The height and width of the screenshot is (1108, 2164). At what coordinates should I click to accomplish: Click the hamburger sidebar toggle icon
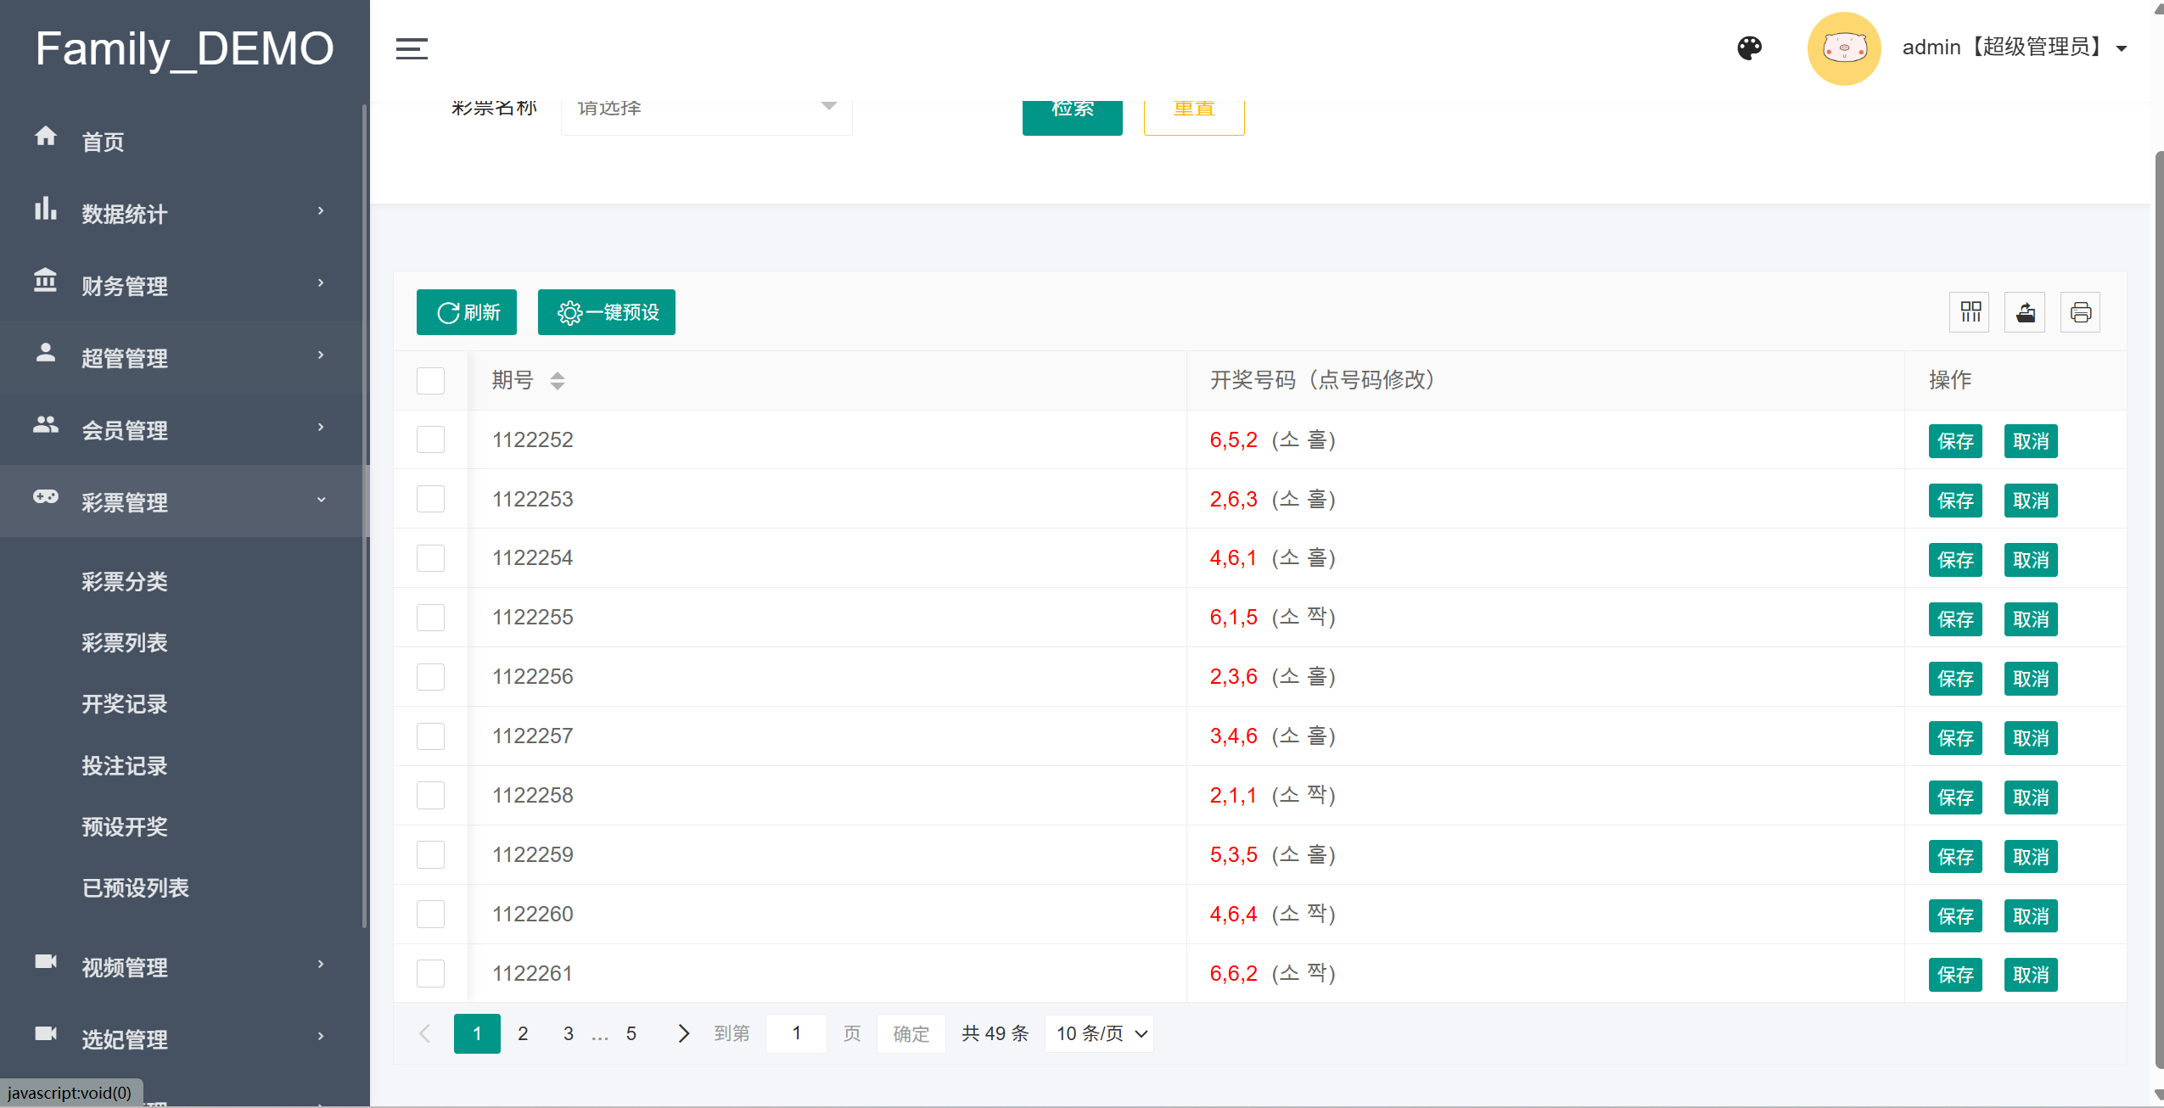412,48
